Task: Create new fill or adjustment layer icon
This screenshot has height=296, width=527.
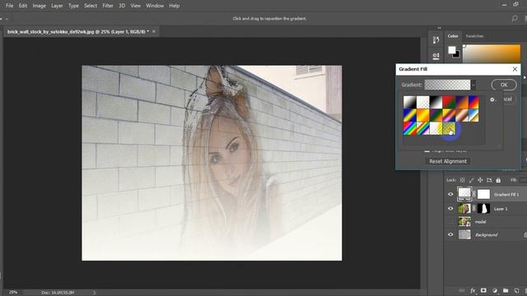Action: [495, 290]
